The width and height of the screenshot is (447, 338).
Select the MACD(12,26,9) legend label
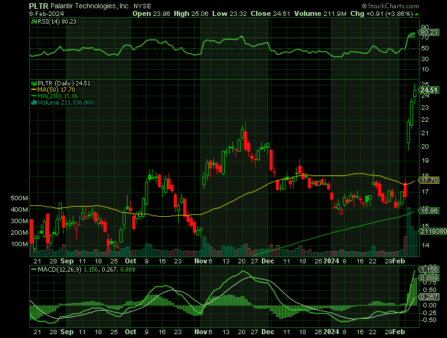click(x=59, y=269)
